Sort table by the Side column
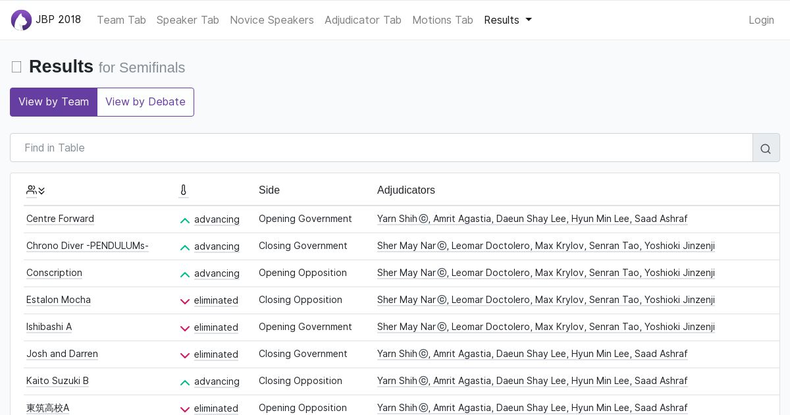The image size is (790, 415). (269, 190)
